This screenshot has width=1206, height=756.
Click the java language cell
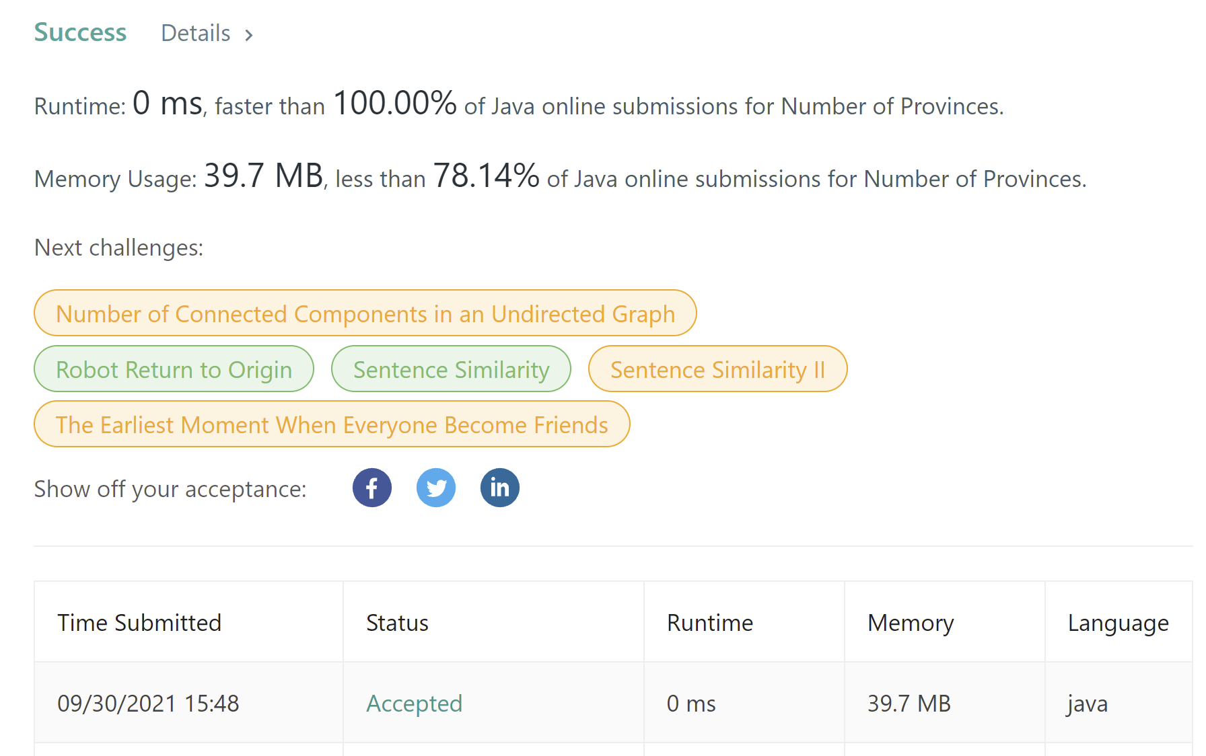(x=1087, y=704)
